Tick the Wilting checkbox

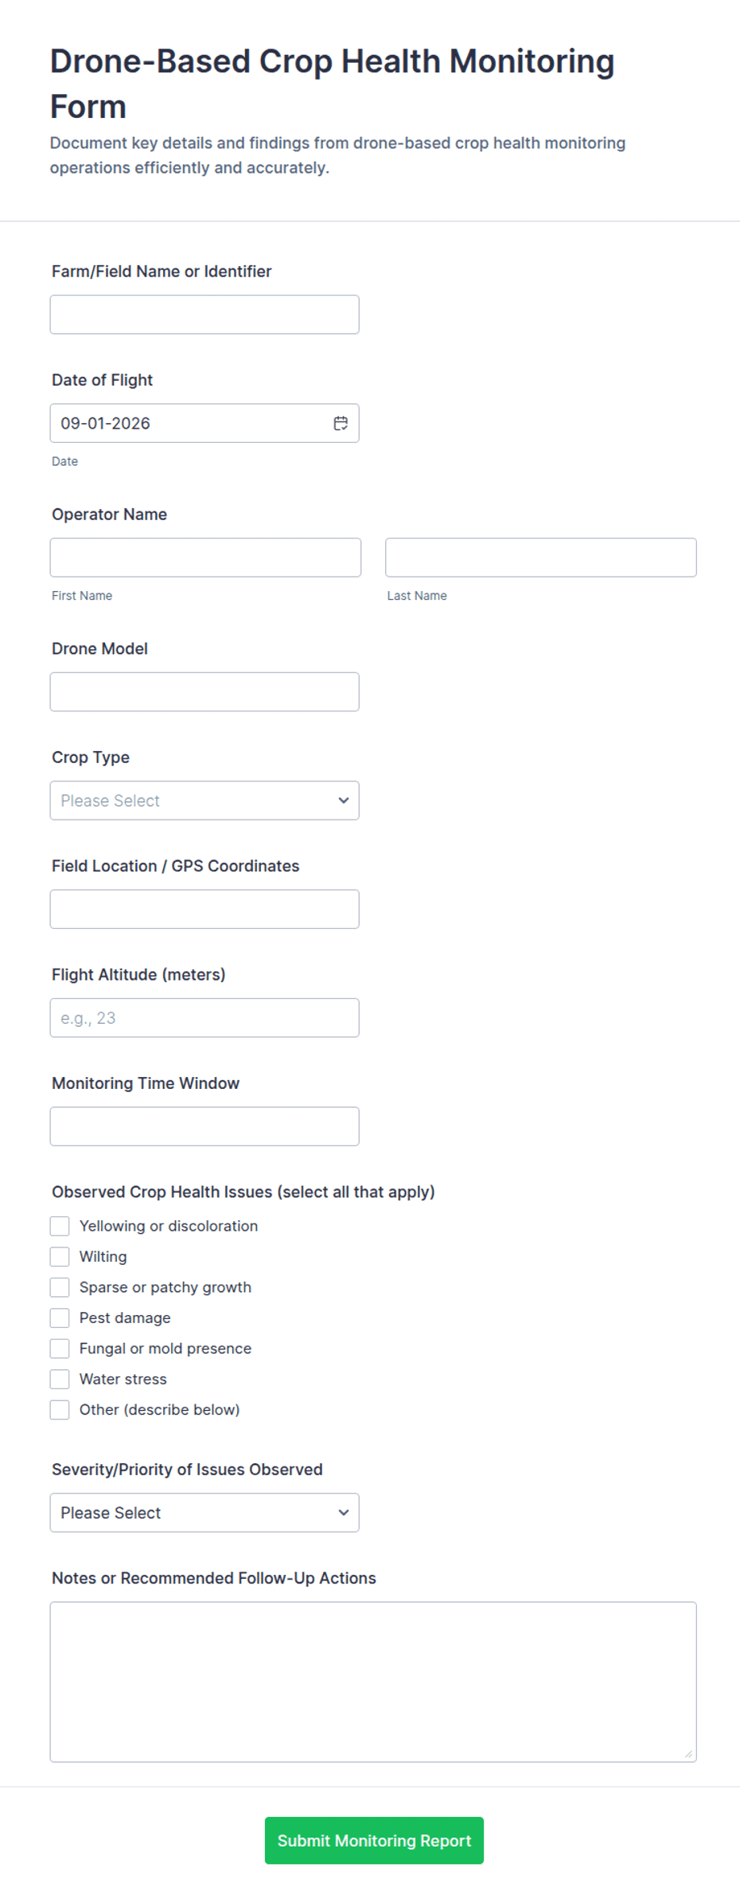60,1256
